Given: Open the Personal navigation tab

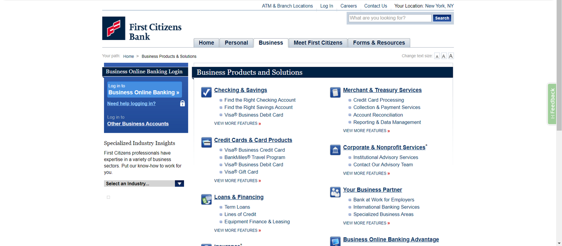Looking at the screenshot, I should 236,43.
